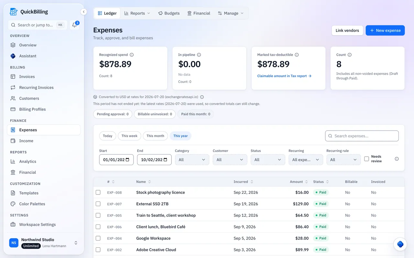
Task: Open the Category filter dropdown
Action: point(192,160)
